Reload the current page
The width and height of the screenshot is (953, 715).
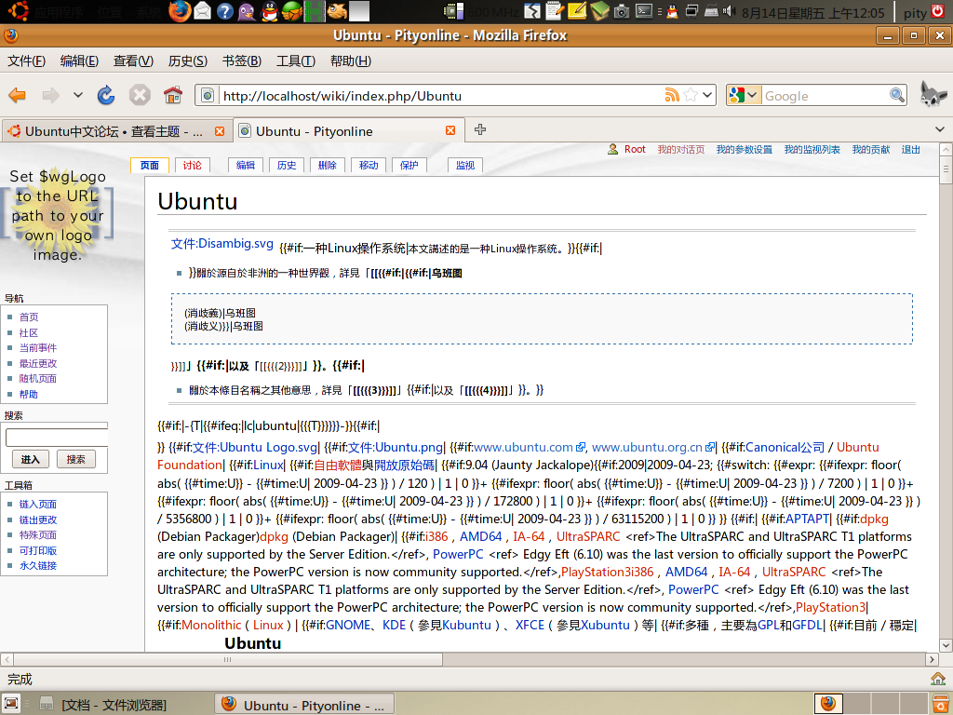tap(106, 95)
